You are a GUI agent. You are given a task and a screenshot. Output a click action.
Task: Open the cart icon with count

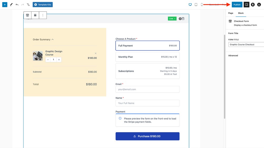point(182,18)
